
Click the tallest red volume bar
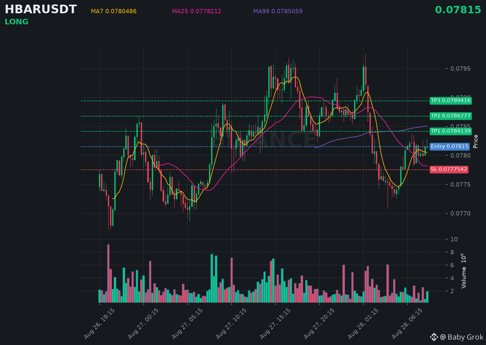point(108,273)
